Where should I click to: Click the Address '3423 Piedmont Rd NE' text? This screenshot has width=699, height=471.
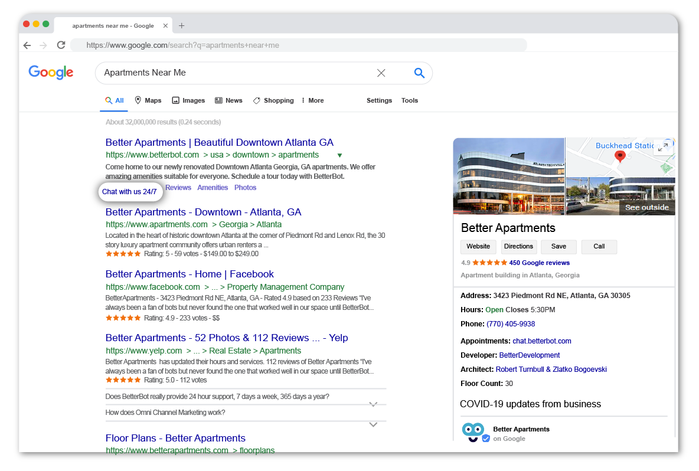tap(545, 296)
